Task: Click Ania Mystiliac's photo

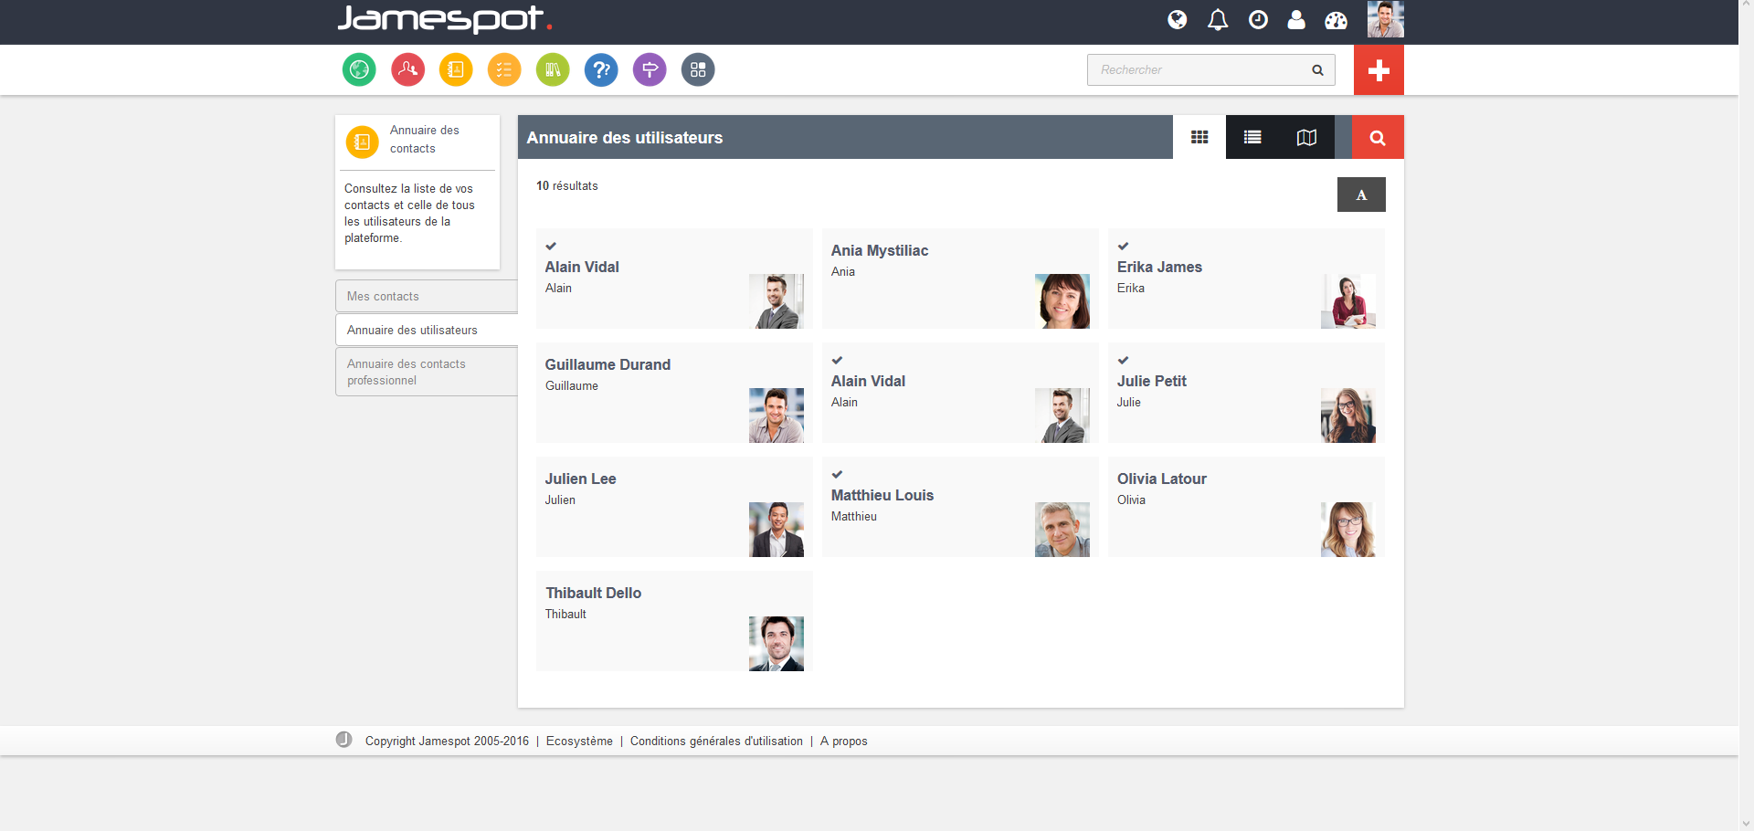Action: pos(1062,301)
